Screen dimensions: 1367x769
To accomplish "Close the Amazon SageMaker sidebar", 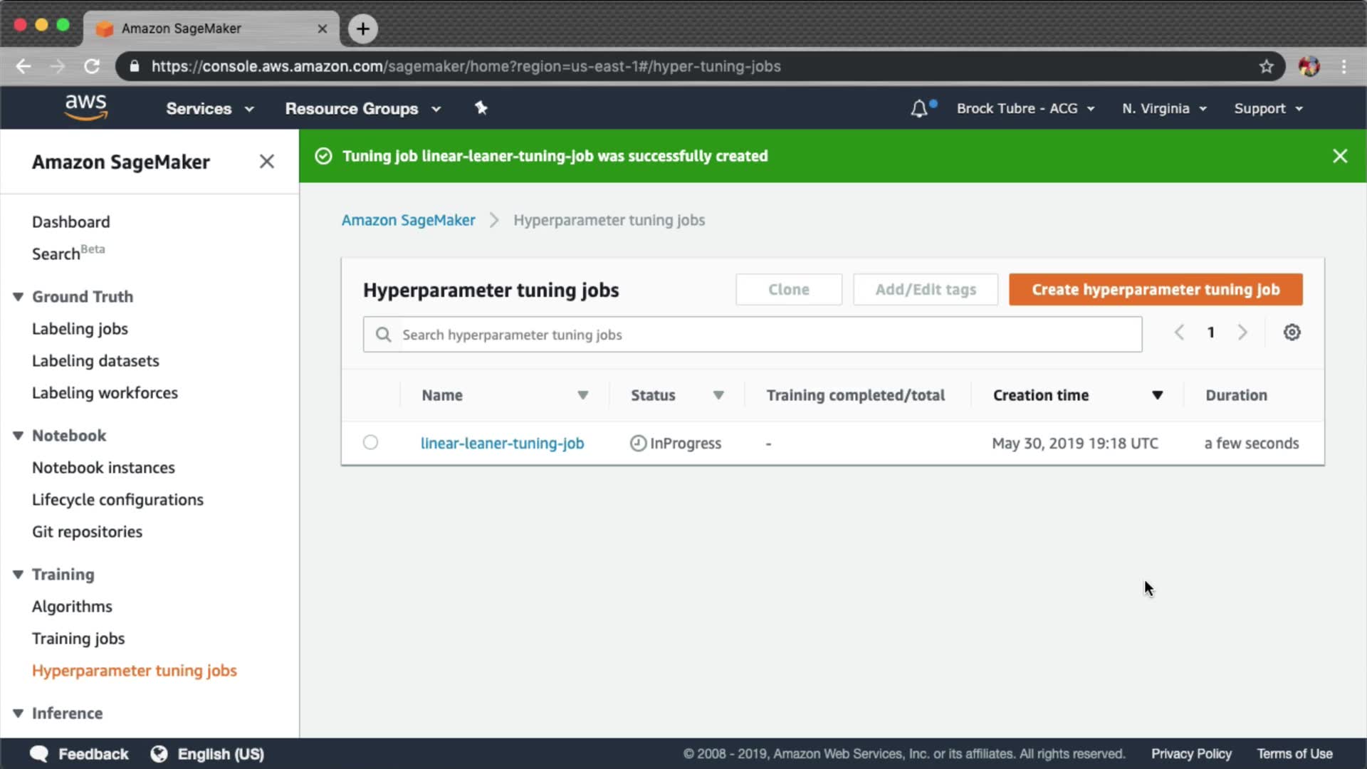I will click(x=266, y=162).
